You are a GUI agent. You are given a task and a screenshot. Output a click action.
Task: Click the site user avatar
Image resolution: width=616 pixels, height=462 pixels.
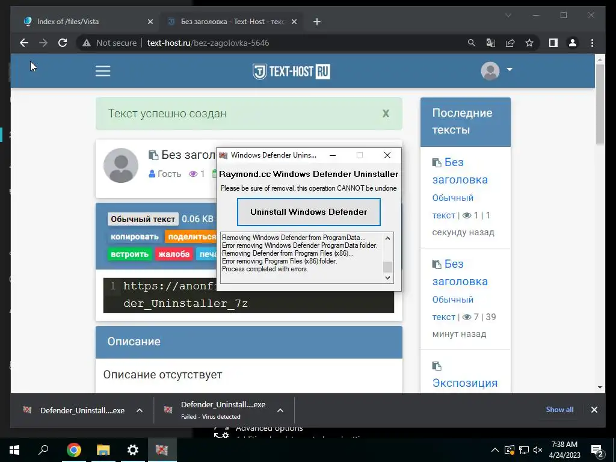(x=490, y=71)
